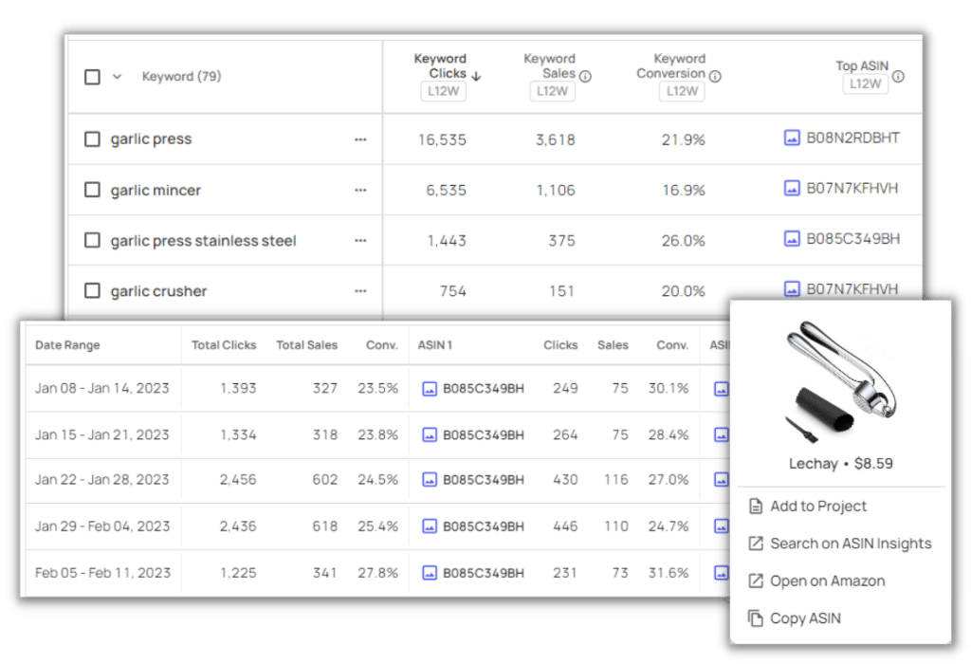Image resolution: width=971 pixels, height=664 pixels.
Task: Open ASIN B085C349BH in stainless steel row
Action: [852, 238]
